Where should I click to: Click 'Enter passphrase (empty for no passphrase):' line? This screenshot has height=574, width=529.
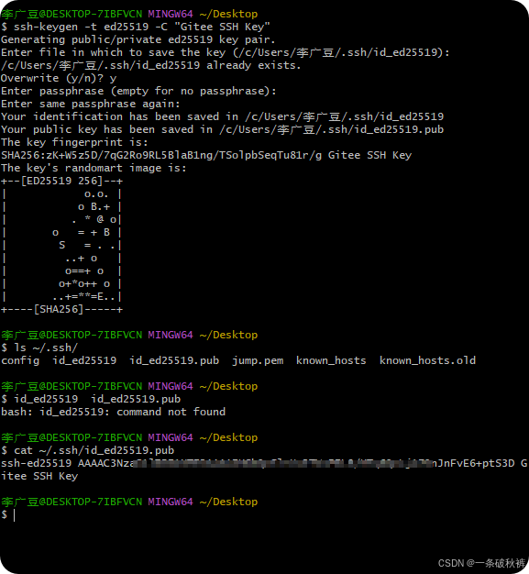(x=138, y=91)
